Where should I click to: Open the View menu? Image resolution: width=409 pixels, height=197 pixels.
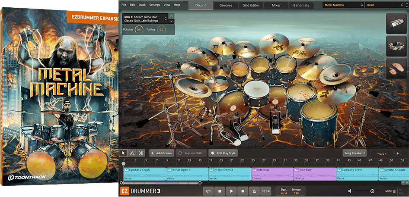coord(167,5)
